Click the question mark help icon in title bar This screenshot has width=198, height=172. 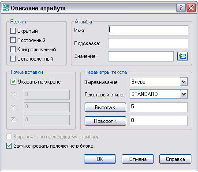(181, 8)
